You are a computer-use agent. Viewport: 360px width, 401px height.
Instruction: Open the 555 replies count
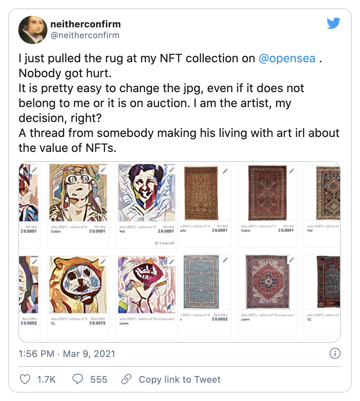click(99, 379)
